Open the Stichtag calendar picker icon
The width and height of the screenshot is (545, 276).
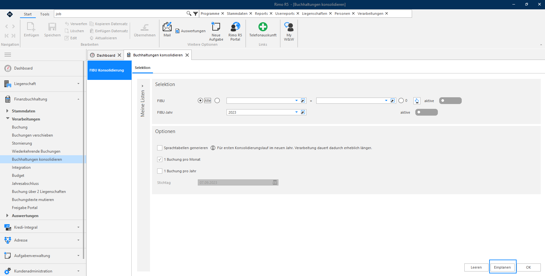pyautogui.click(x=275, y=182)
